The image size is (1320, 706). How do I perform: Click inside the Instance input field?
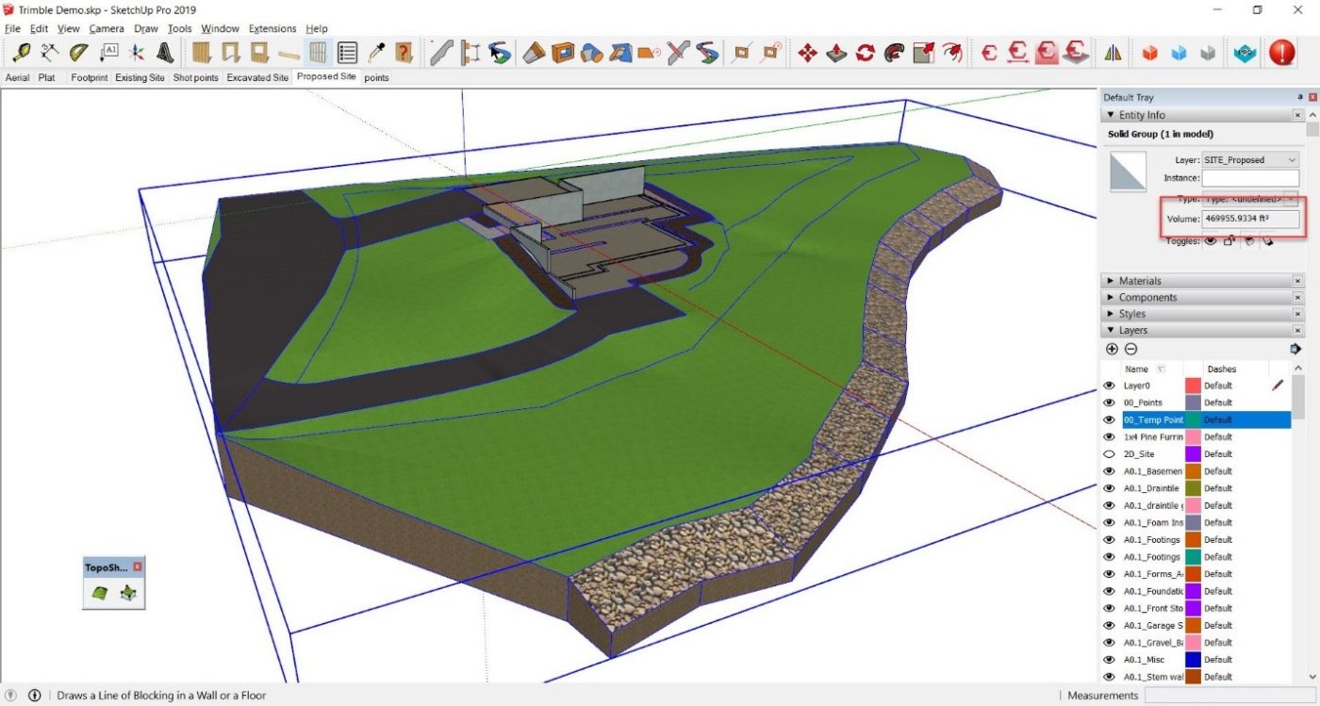1251,177
